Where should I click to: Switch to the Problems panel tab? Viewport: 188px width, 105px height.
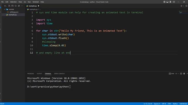point(31,73)
